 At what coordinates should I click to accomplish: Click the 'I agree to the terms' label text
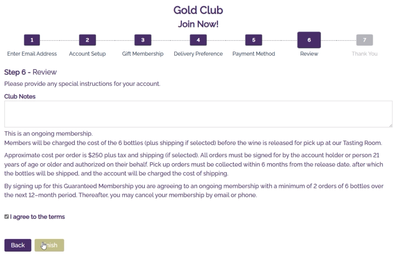pyautogui.click(x=38, y=217)
